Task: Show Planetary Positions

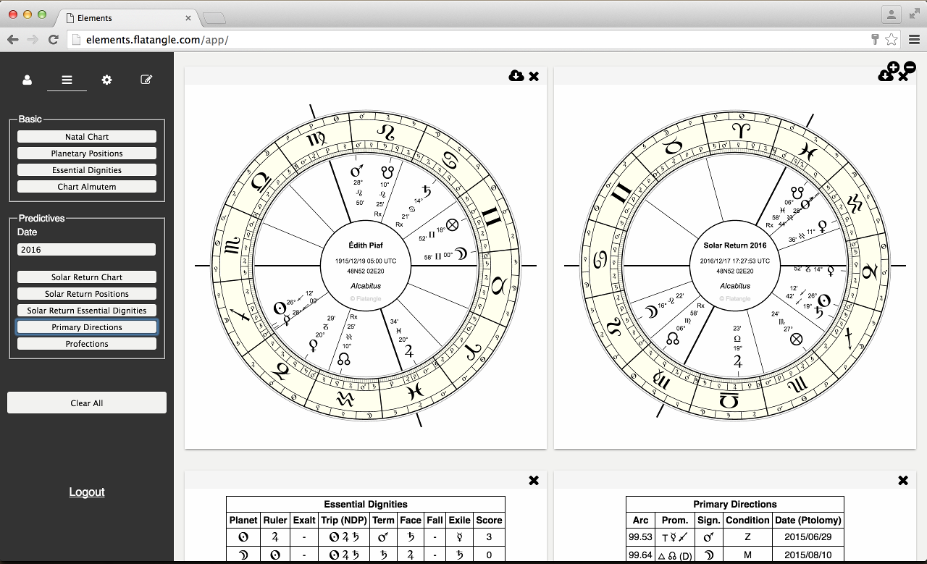Action: [x=87, y=153]
